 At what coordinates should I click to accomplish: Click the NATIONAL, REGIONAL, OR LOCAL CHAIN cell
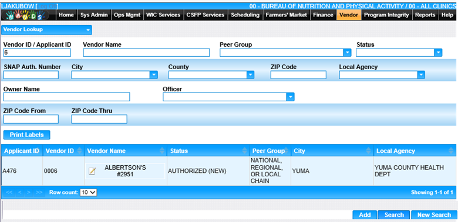pos(270,171)
